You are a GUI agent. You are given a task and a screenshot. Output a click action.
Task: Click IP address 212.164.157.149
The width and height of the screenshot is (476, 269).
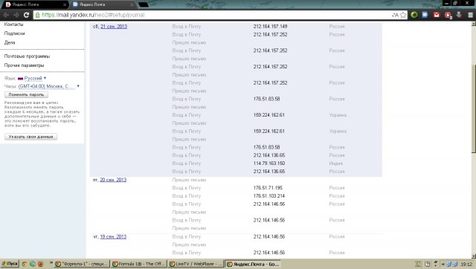click(270, 27)
